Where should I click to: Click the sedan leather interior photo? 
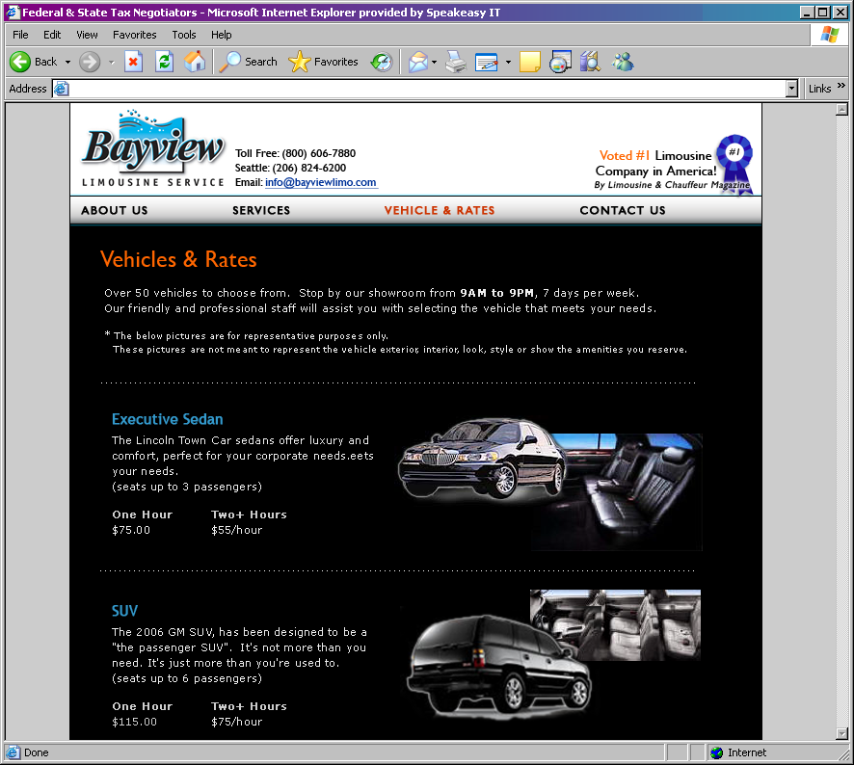627,491
